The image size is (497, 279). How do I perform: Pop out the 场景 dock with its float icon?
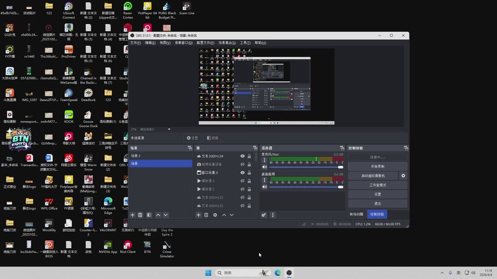pos(189,148)
